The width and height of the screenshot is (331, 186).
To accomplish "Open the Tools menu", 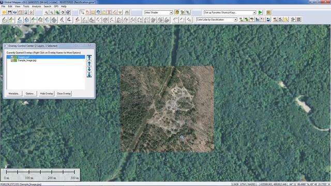I will tap(26, 6).
